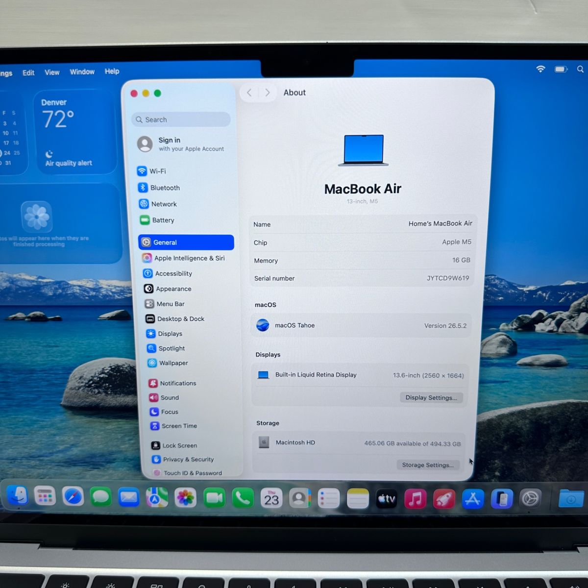Click the Wi-Fi status icon in menu bar

point(540,69)
